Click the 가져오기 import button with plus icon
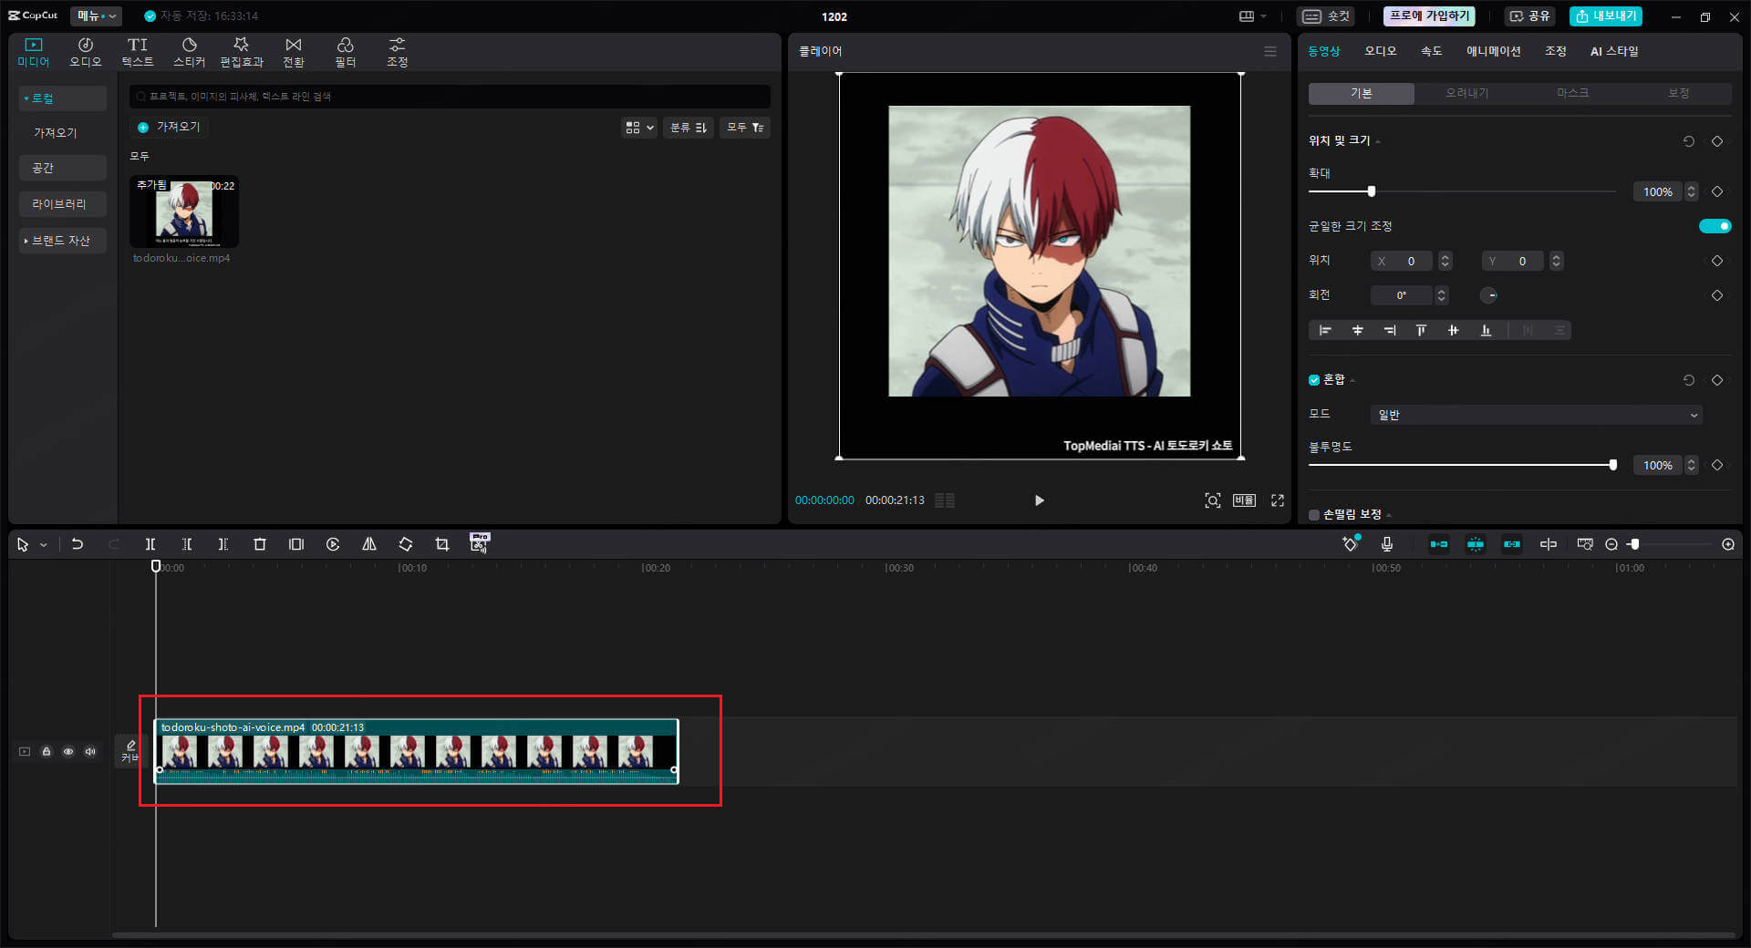 (169, 127)
